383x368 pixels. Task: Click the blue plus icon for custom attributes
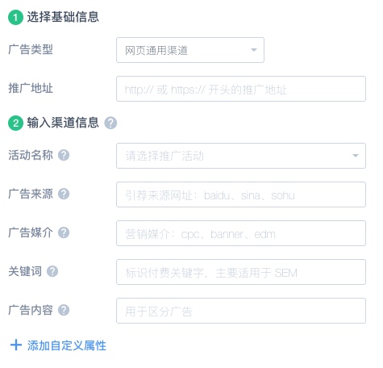[x=16, y=345]
